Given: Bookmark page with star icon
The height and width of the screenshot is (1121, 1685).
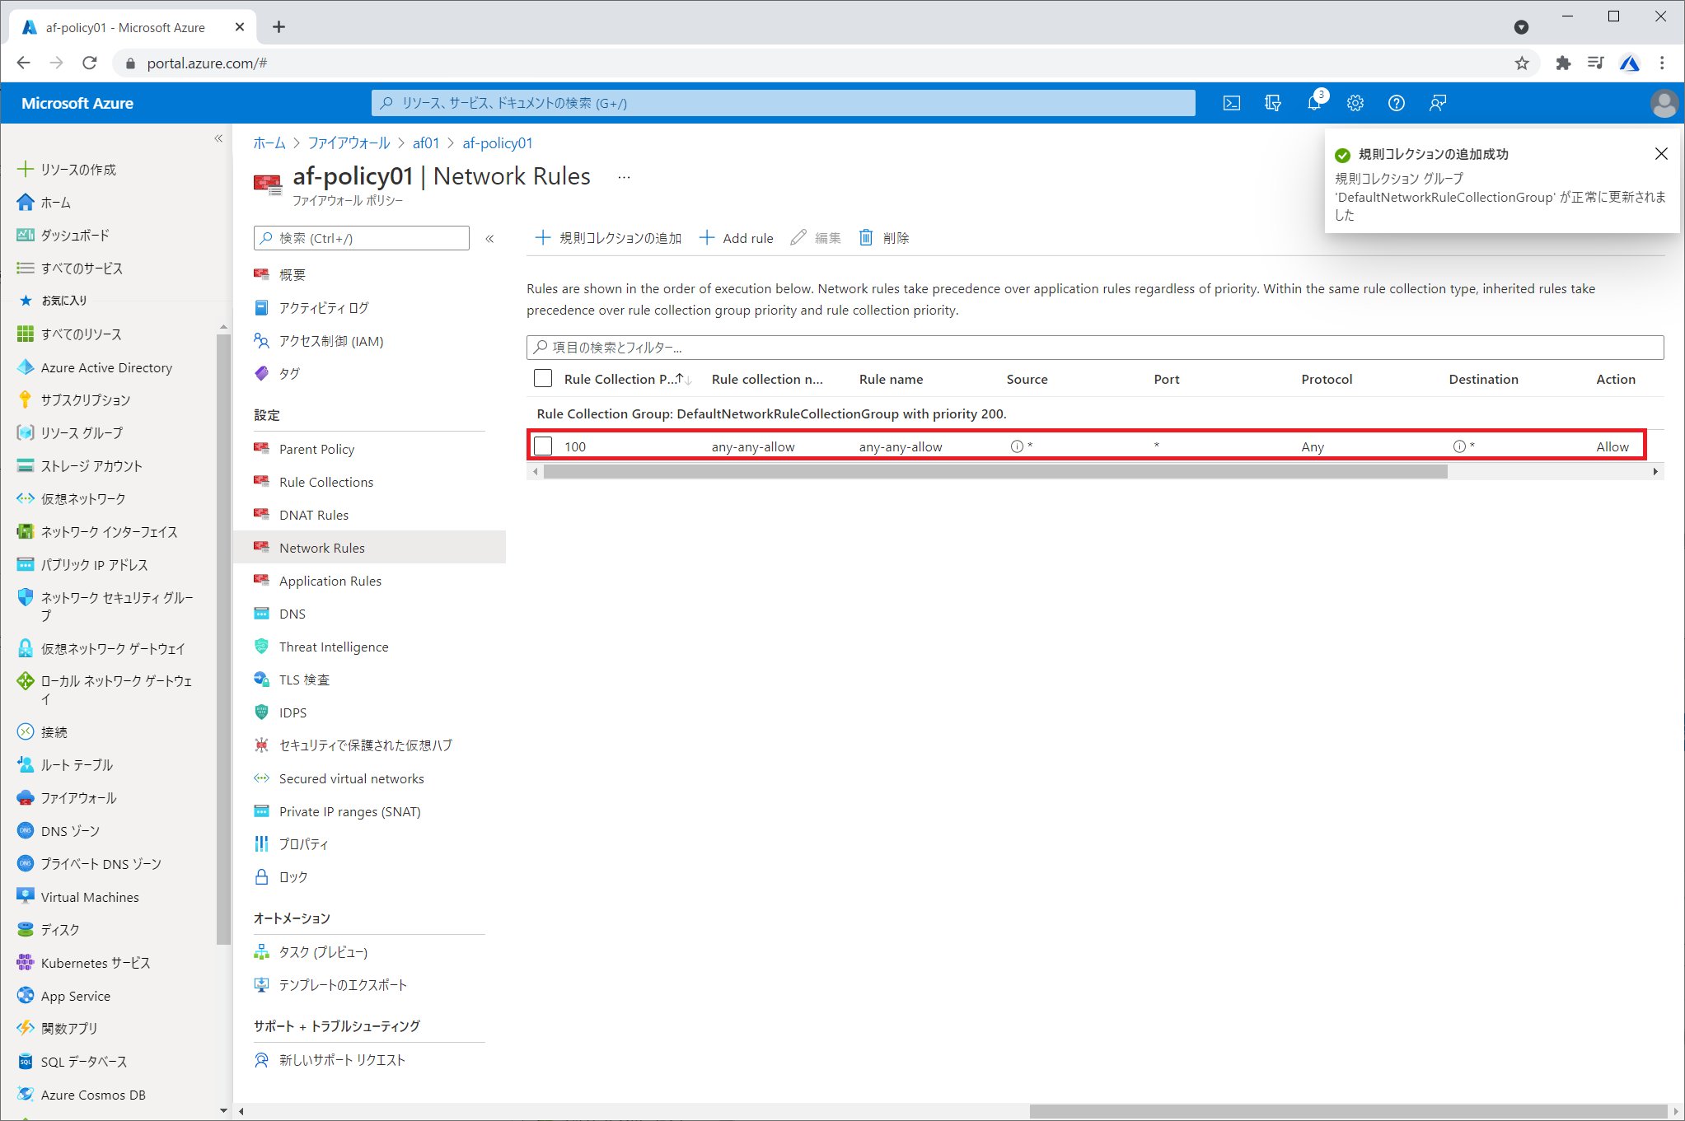Looking at the screenshot, I should pos(1521,63).
